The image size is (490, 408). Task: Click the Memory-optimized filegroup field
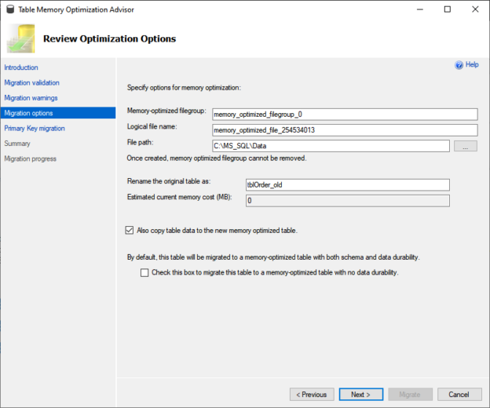(x=345, y=115)
